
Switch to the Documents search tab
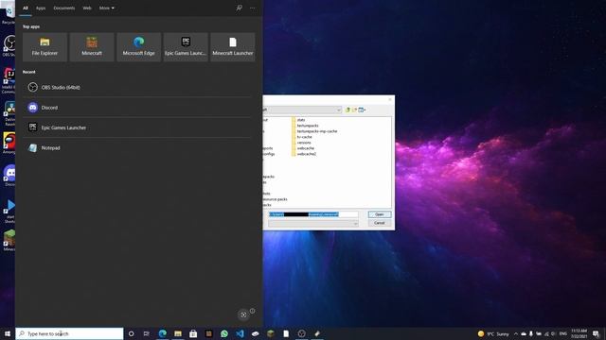point(64,8)
